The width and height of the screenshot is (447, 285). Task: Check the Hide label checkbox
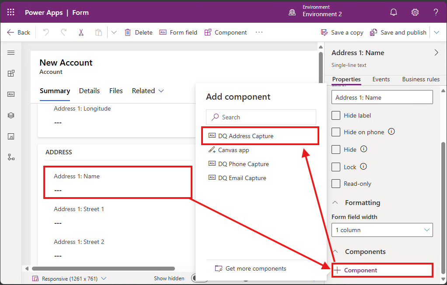click(x=336, y=115)
